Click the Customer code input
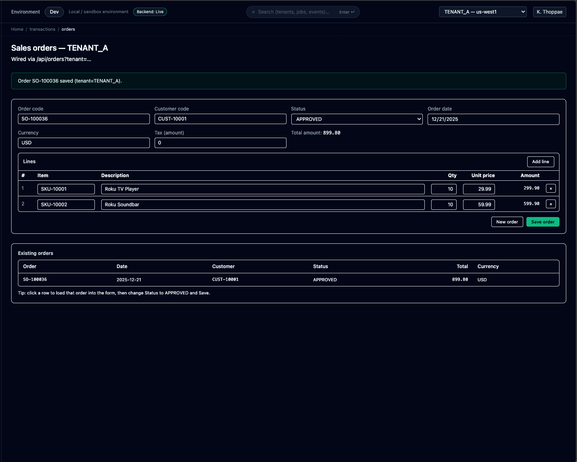577x462 pixels. coord(220,119)
